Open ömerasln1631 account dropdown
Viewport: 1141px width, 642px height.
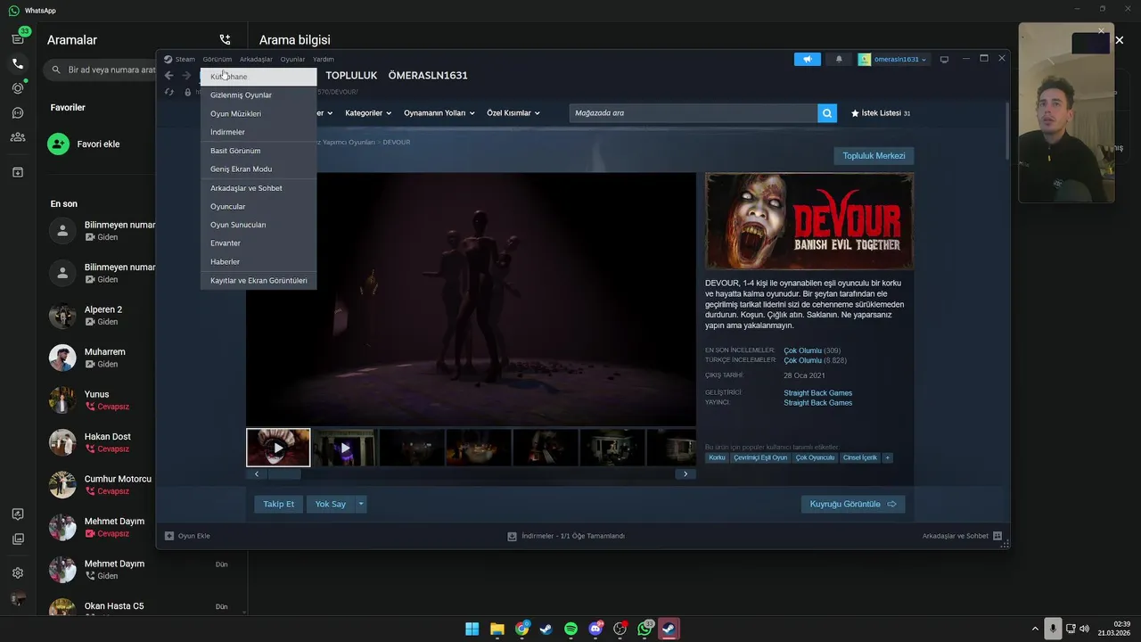(x=893, y=59)
